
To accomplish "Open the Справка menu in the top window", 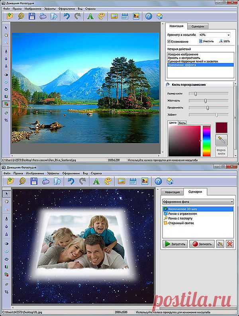I will [90, 9].
